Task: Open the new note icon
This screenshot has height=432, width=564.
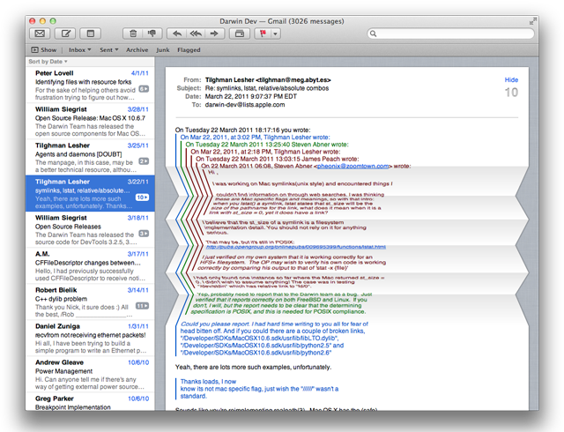Action: (91, 34)
